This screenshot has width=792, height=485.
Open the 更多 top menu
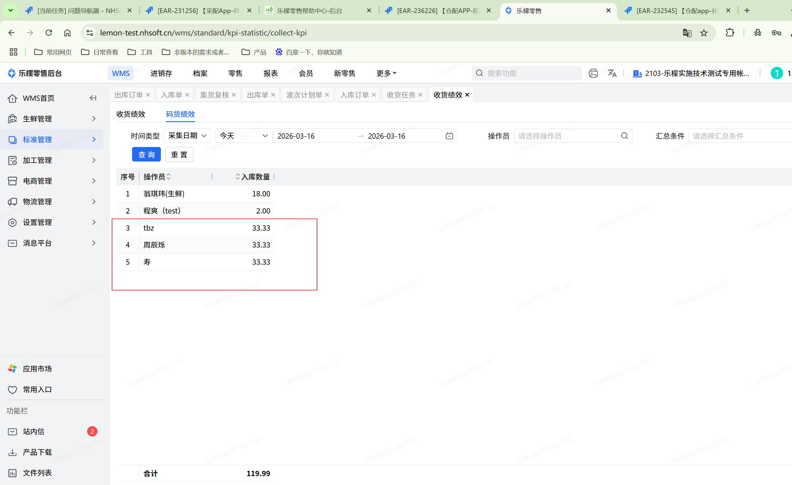(386, 73)
